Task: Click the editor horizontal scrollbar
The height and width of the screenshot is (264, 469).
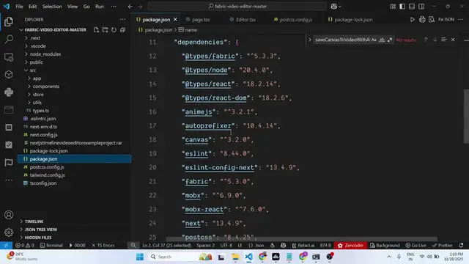Action: coord(301,239)
